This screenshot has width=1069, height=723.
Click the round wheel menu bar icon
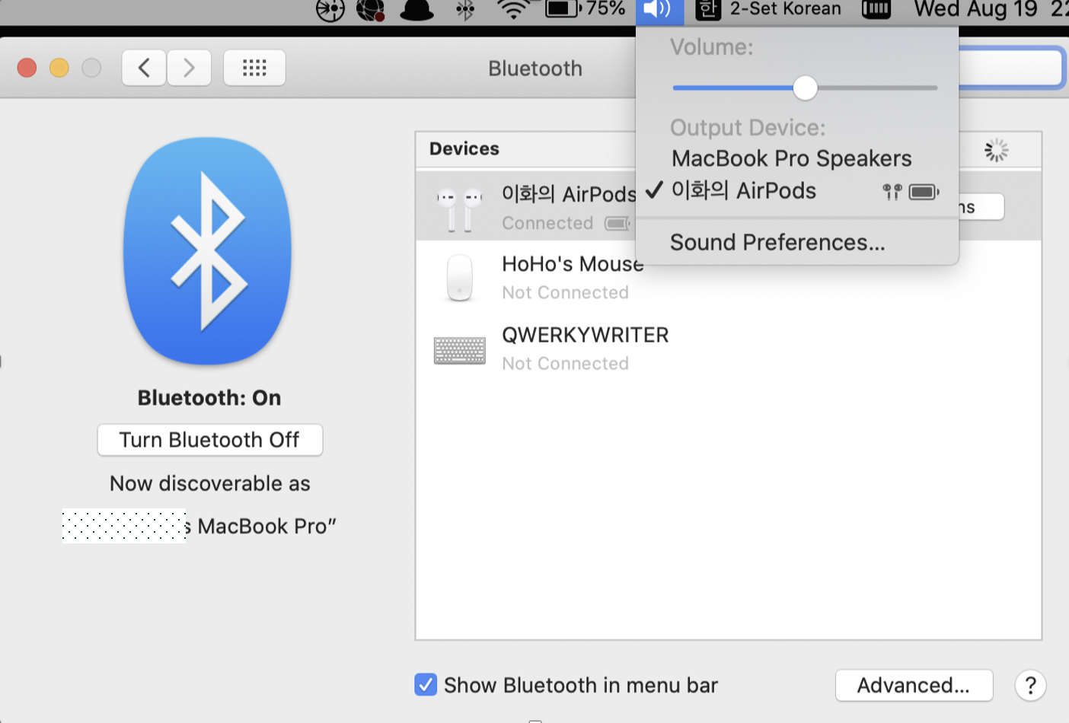click(x=330, y=10)
